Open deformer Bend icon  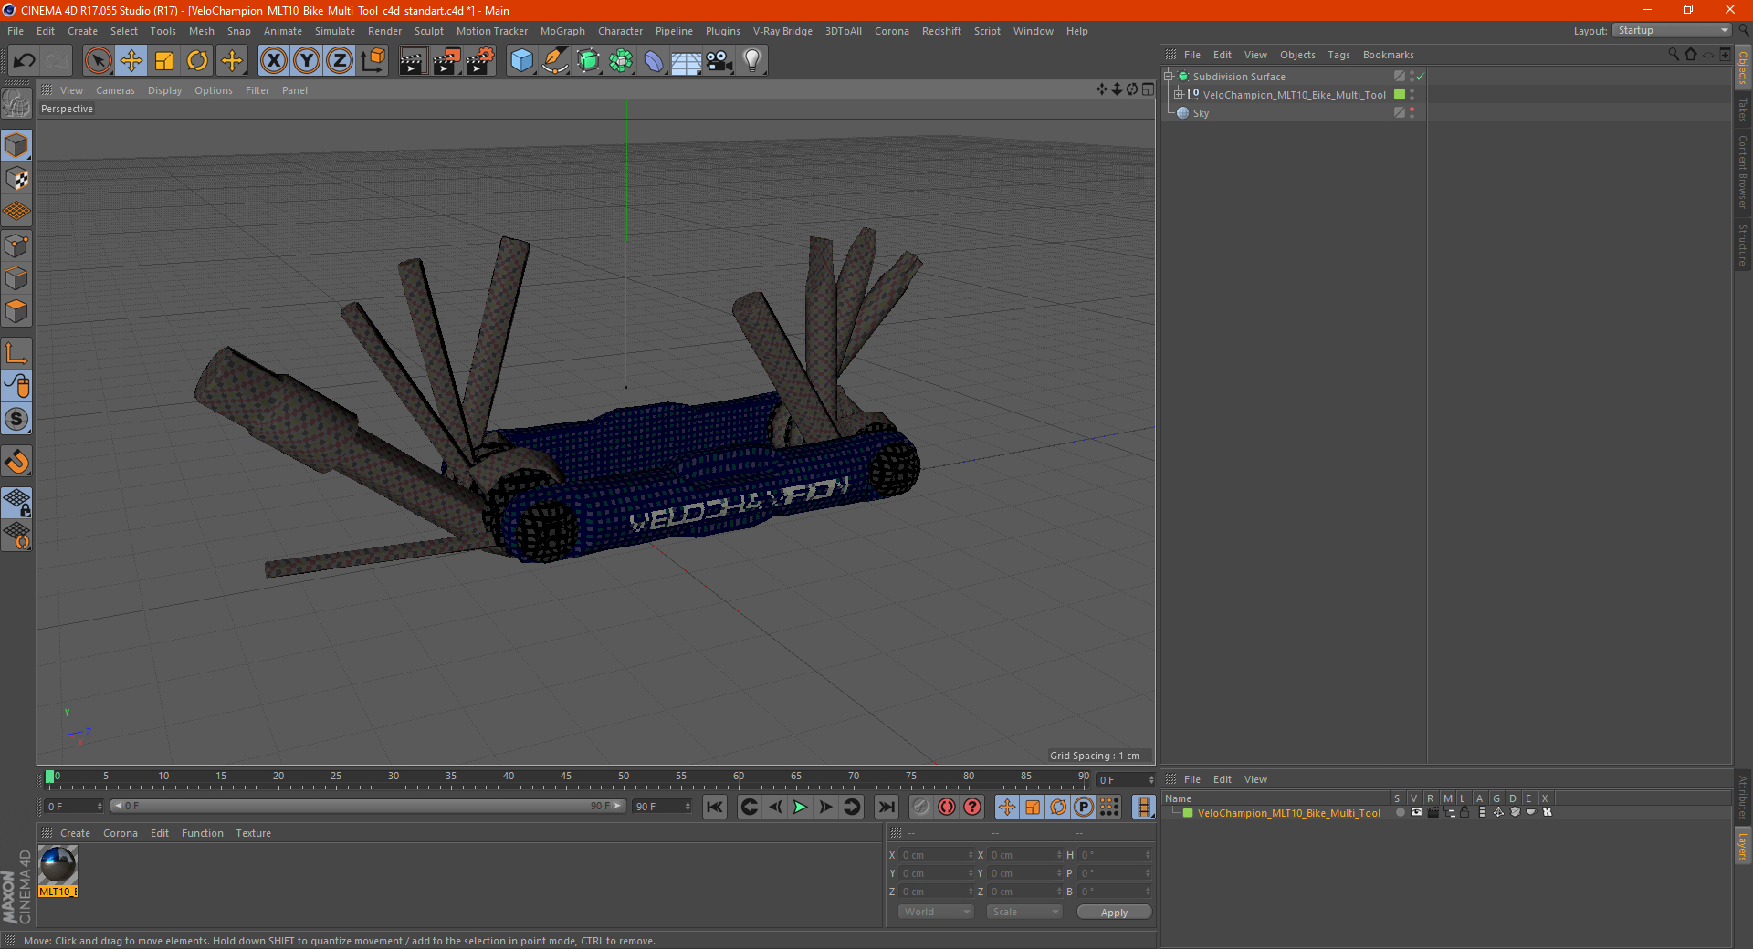coord(655,61)
